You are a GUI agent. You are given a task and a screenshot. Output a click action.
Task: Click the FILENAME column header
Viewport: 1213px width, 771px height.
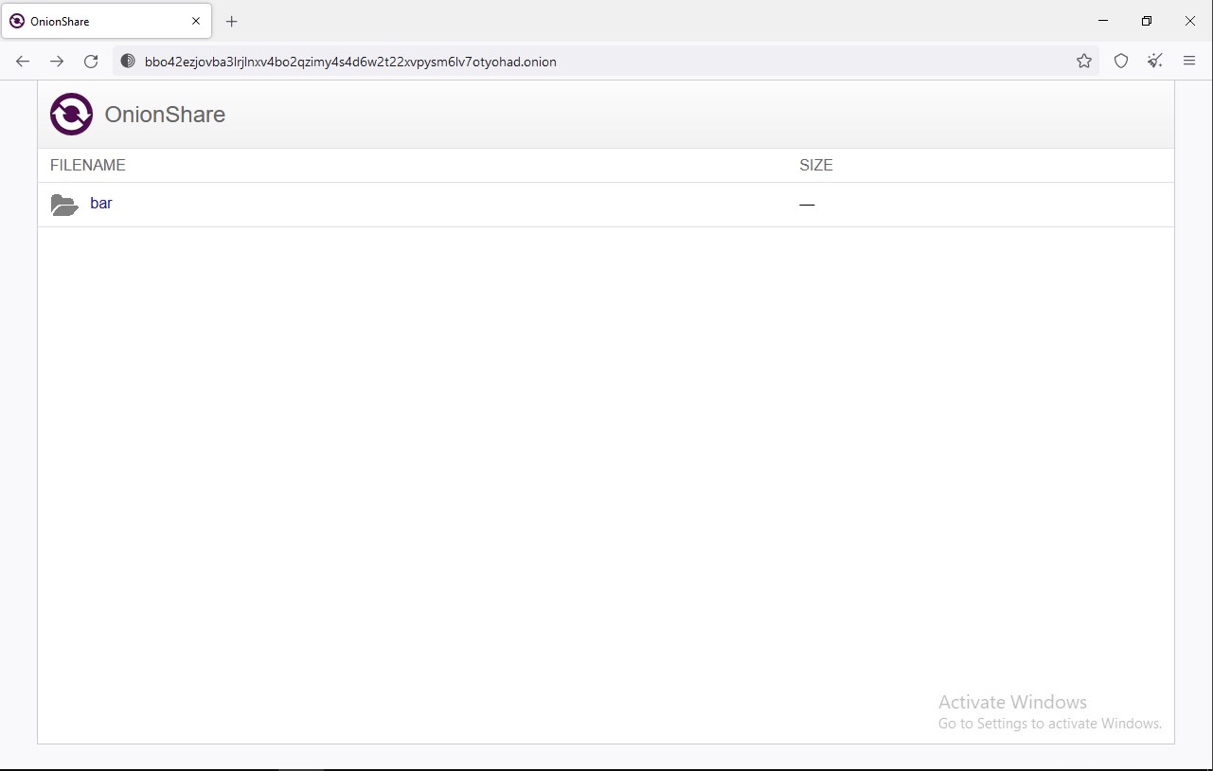tap(88, 165)
